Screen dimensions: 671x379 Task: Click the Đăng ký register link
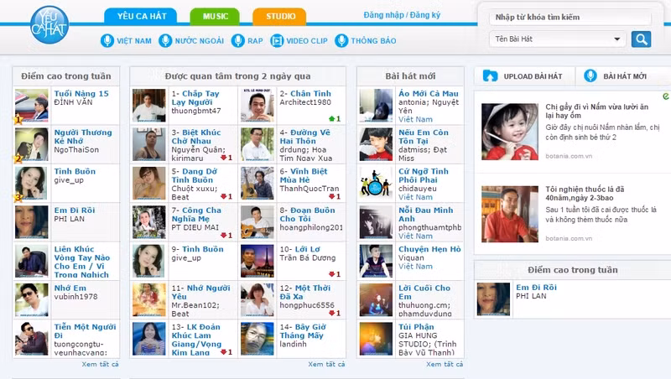tap(424, 16)
